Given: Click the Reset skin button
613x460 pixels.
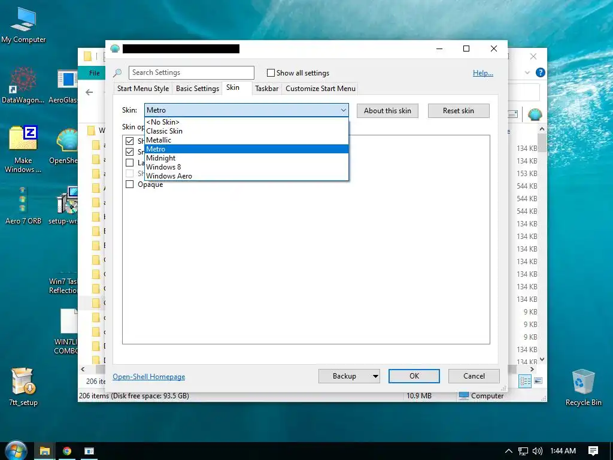Looking at the screenshot, I should pos(458,111).
